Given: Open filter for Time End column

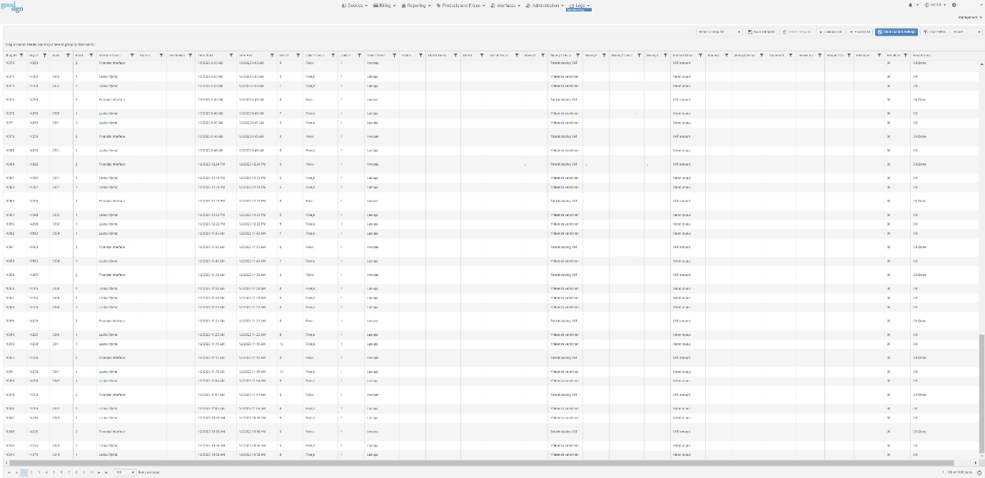Looking at the screenshot, I should coord(271,55).
